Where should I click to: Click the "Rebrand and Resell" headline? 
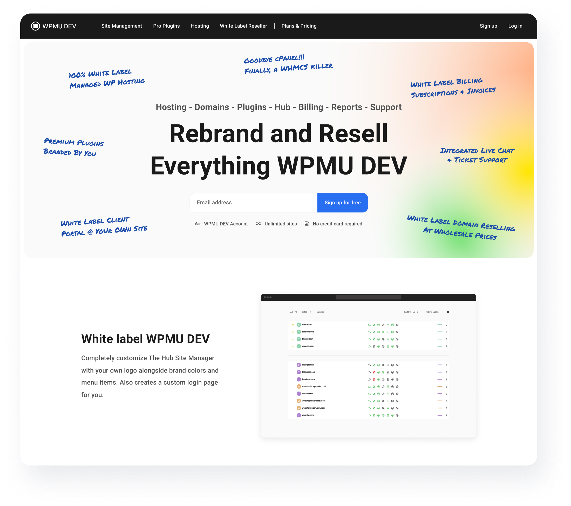(278, 134)
